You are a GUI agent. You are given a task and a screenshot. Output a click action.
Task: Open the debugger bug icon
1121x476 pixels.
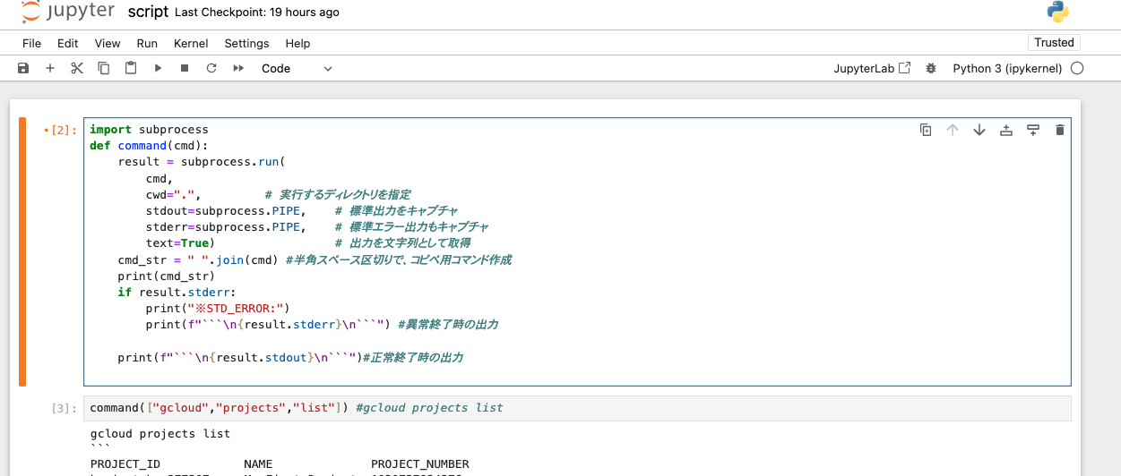pos(931,68)
